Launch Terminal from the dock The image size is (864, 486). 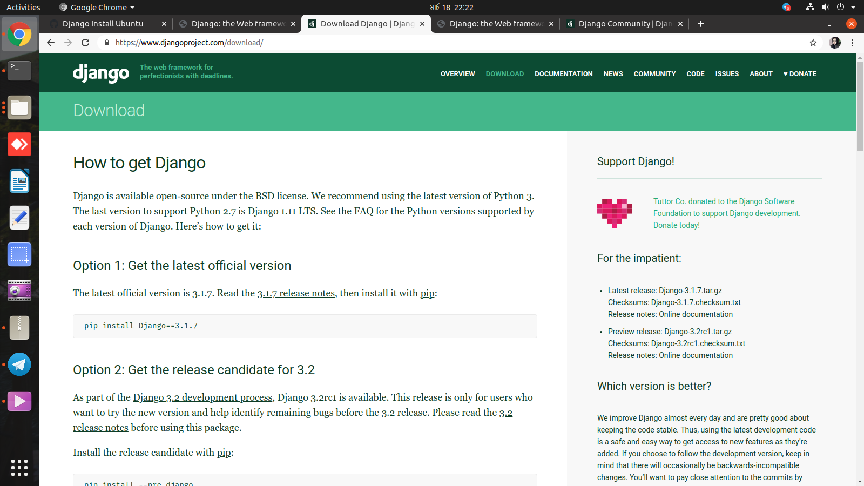pyautogui.click(x=19, y=71)
